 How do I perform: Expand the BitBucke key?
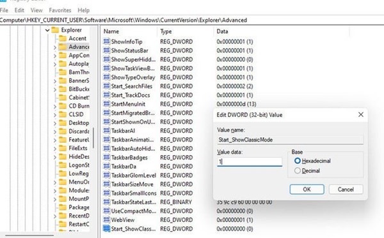pyautogui.click(x=55, y=89)
